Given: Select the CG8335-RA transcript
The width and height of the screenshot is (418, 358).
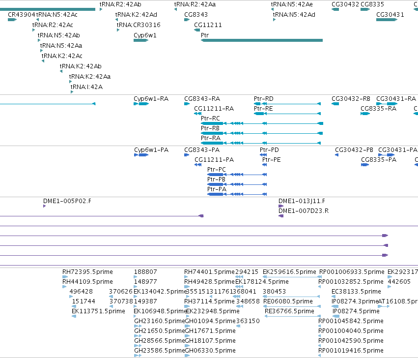Looking at the screenshot, I should point(365,114).
